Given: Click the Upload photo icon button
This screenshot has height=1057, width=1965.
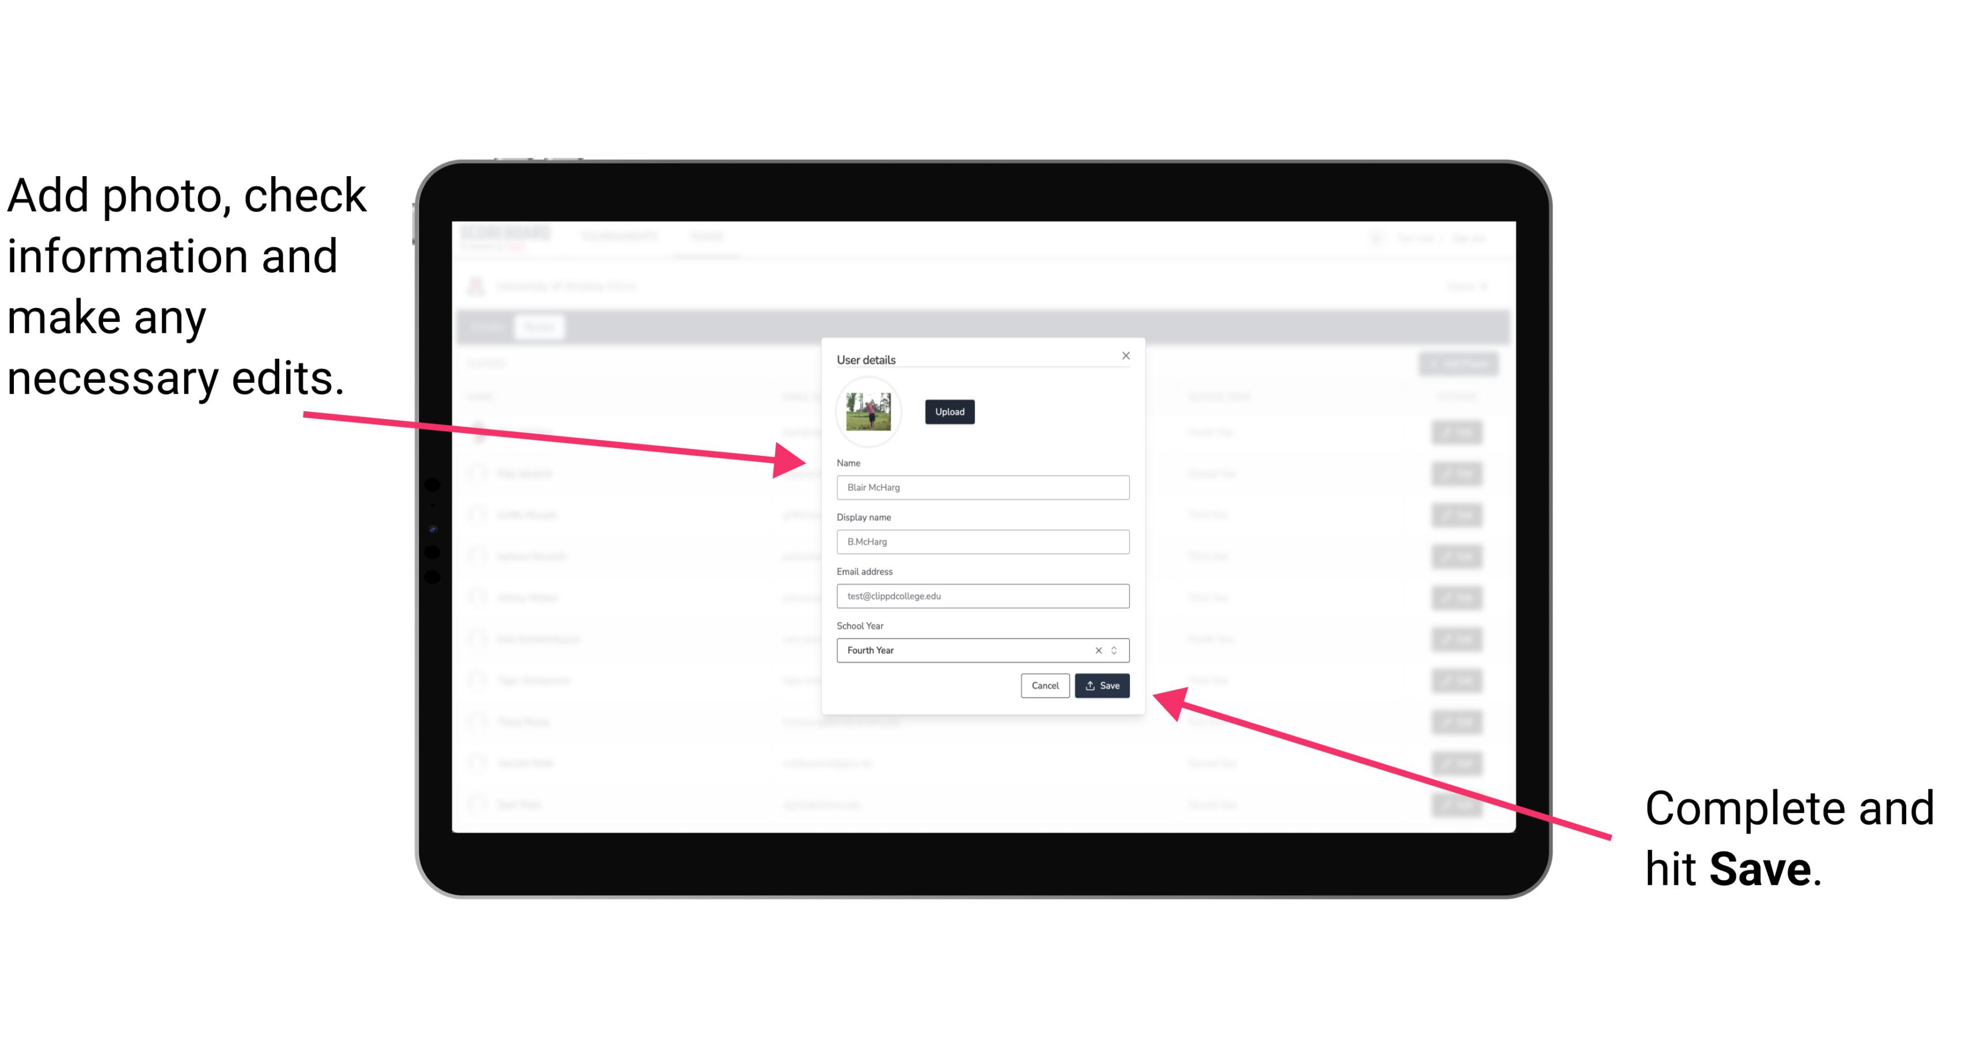Looking at the screenshot, I should [949, 413].
